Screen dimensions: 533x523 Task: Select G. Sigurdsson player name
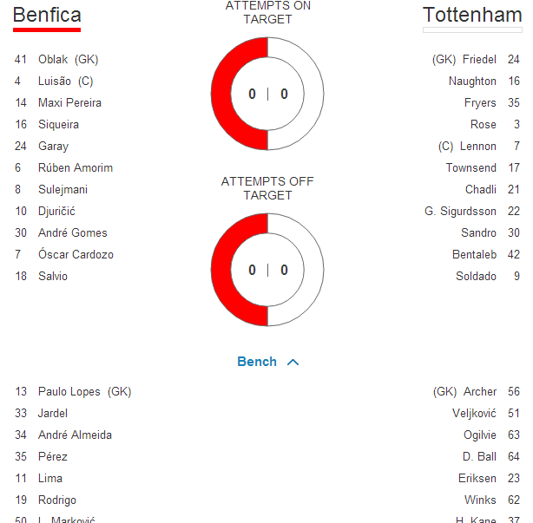[x=460, y=212]
